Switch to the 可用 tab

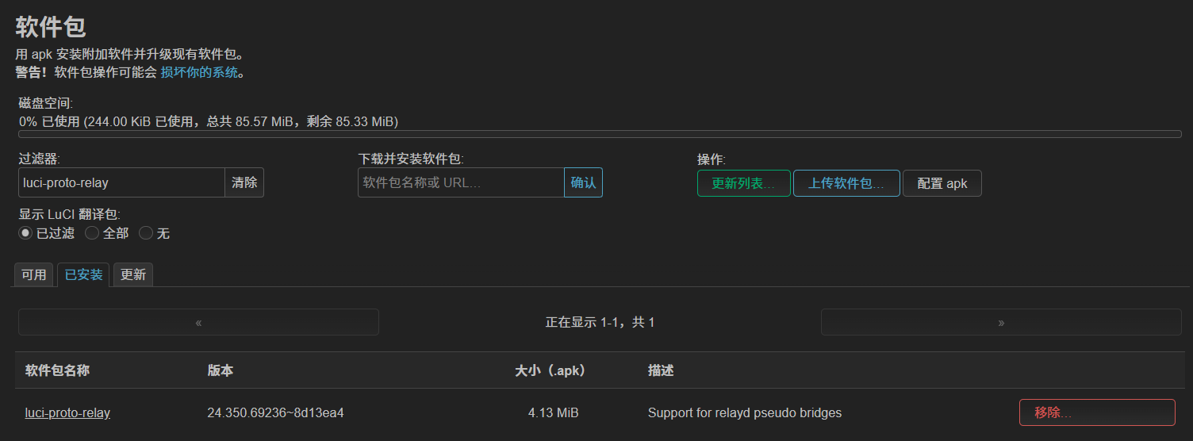click(x=34, y=275)
